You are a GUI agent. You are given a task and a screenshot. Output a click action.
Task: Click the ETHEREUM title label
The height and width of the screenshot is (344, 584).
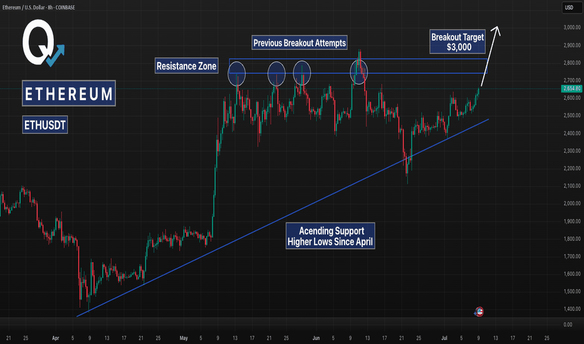pyautogui.click(x=69, y=93)
